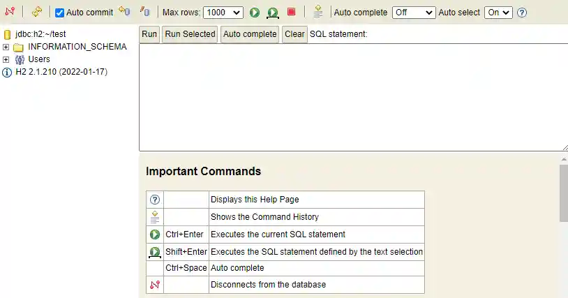
Task: Click the Users people icon
Action: (x=20, y=60)
